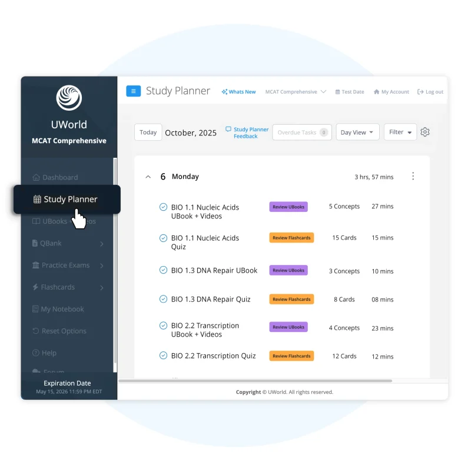Mark BIO 1.1 Nucleic Acids UBook complete
This screenshot has width=471, height=471.
(163, 207)
